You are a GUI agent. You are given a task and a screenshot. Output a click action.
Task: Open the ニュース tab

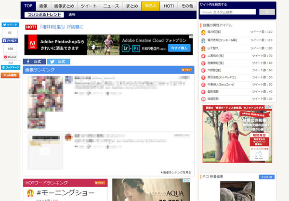click(x=111, y=6)
